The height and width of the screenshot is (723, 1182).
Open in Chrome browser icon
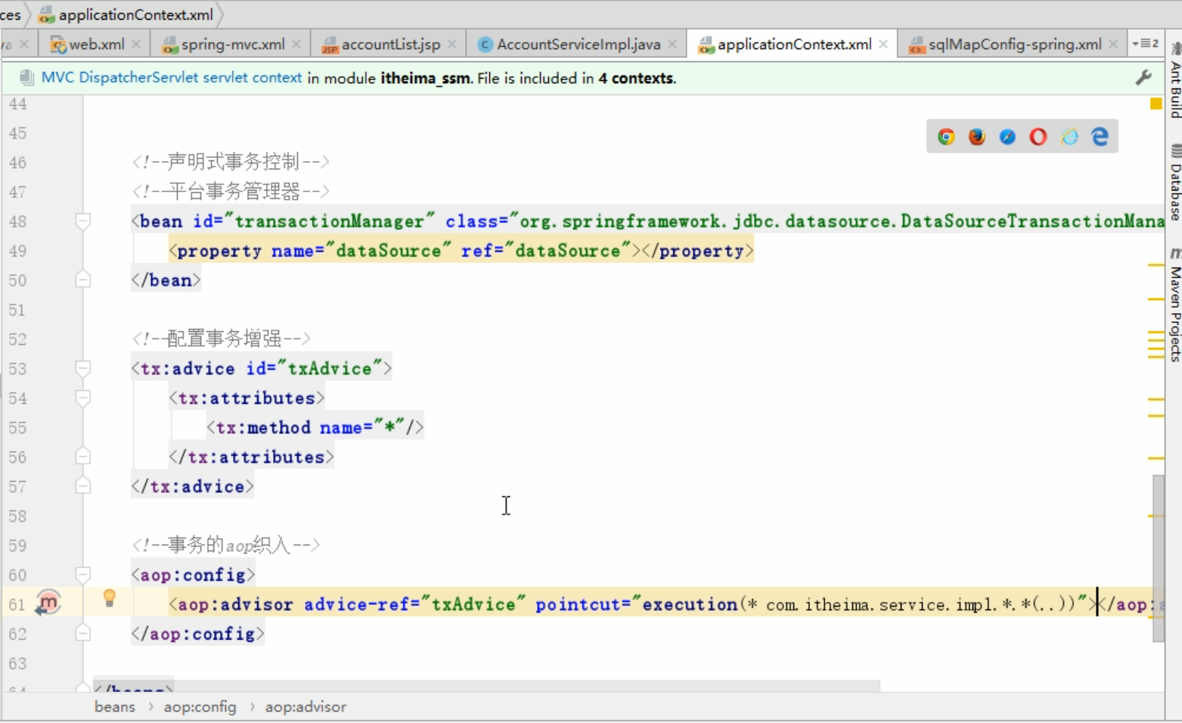tap(945, 137)
